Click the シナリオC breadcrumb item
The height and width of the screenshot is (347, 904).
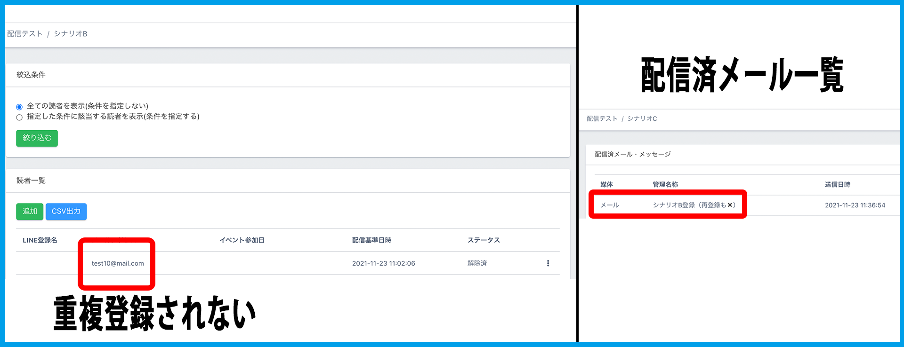[x=642, y=118]
